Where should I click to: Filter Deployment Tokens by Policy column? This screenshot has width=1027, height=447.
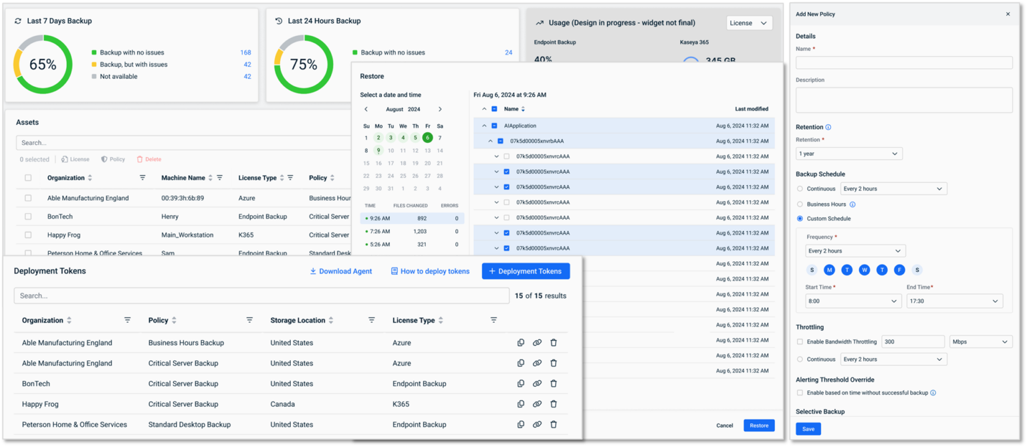pyautogui.click(x=249, y=320)
